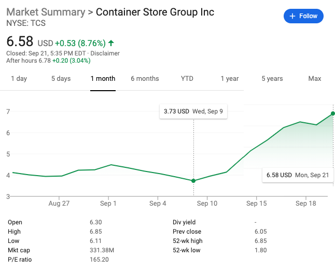The image size is (335, 272).
Task: Click the NYSE: TCS ticker label
Action: coord(26,23)
